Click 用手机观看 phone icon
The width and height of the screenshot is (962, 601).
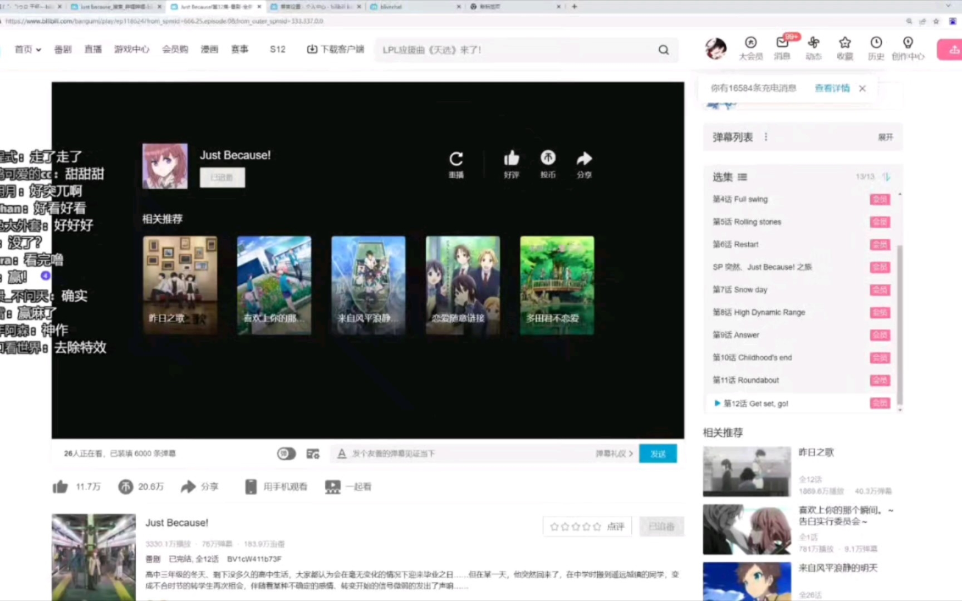251,487
